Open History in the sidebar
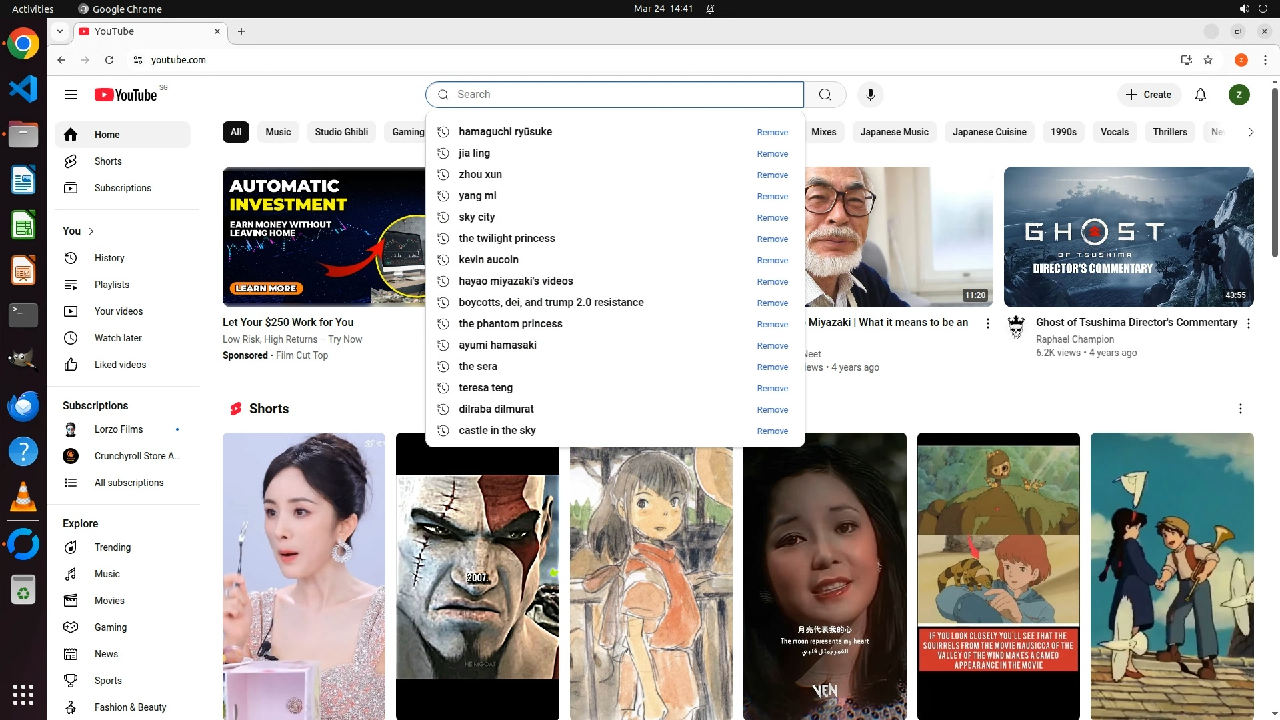Image resolution: width=1280 pixels, height=720 pixels. point(109,258)
